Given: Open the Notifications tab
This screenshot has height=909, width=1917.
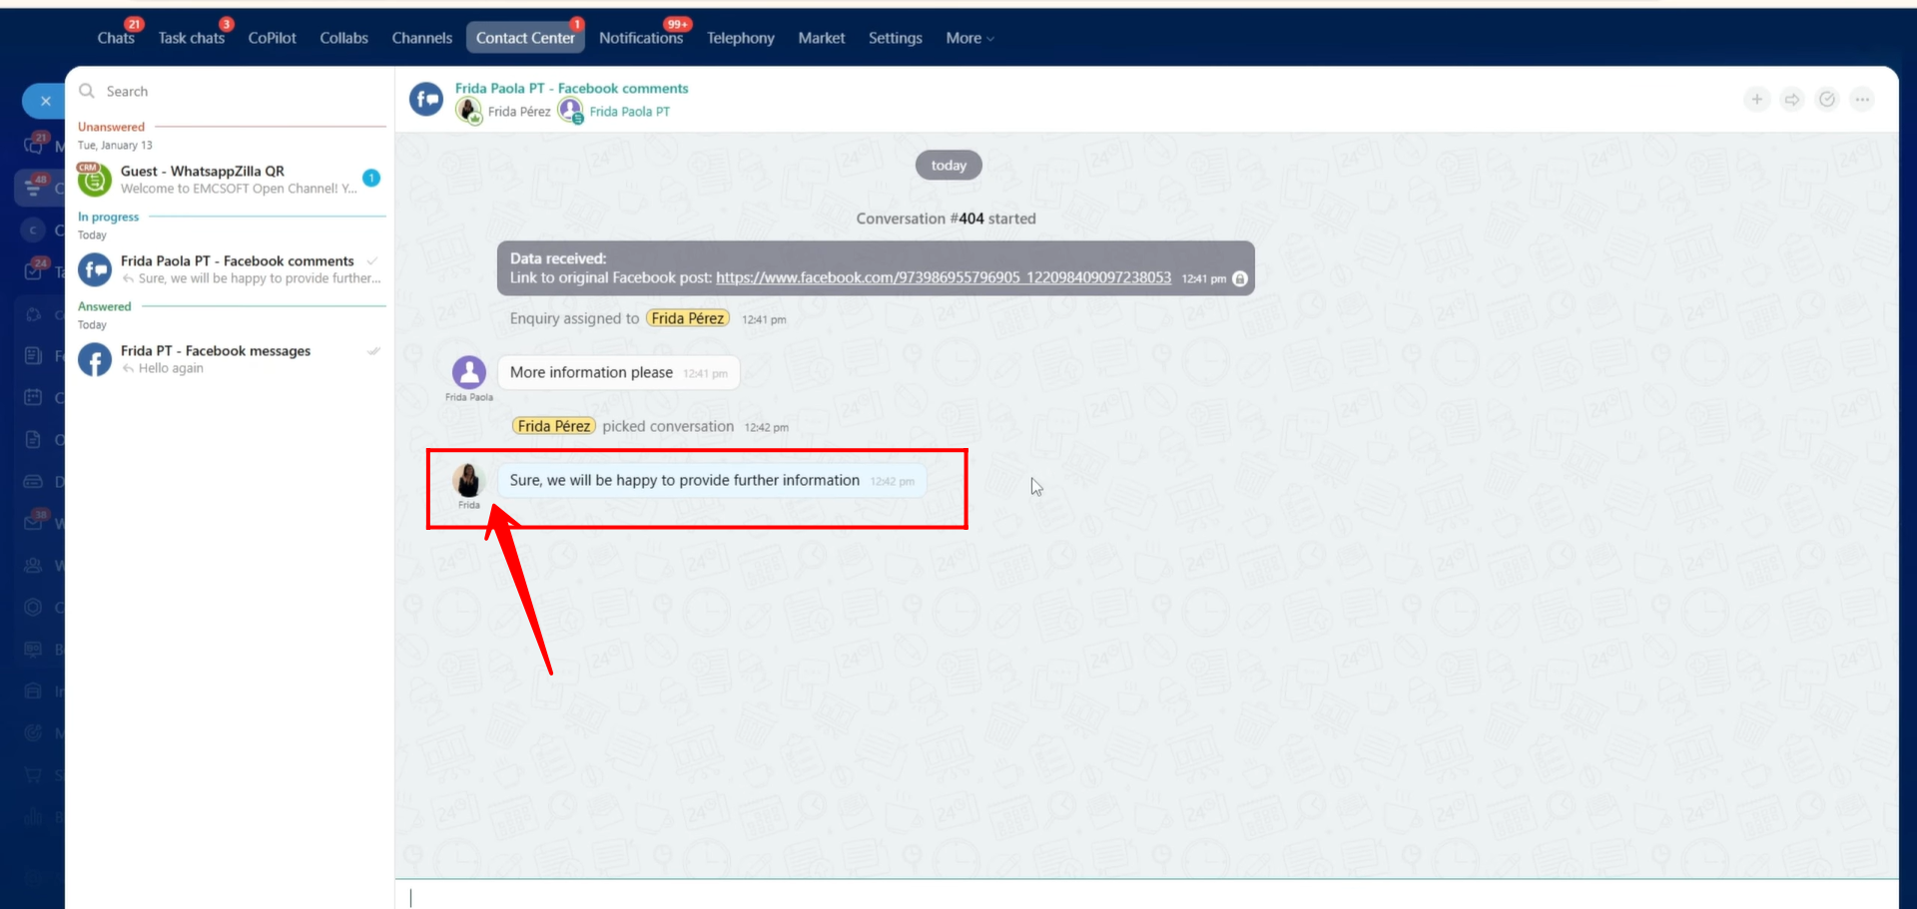Looking at the screenshot, I should 640,38.
